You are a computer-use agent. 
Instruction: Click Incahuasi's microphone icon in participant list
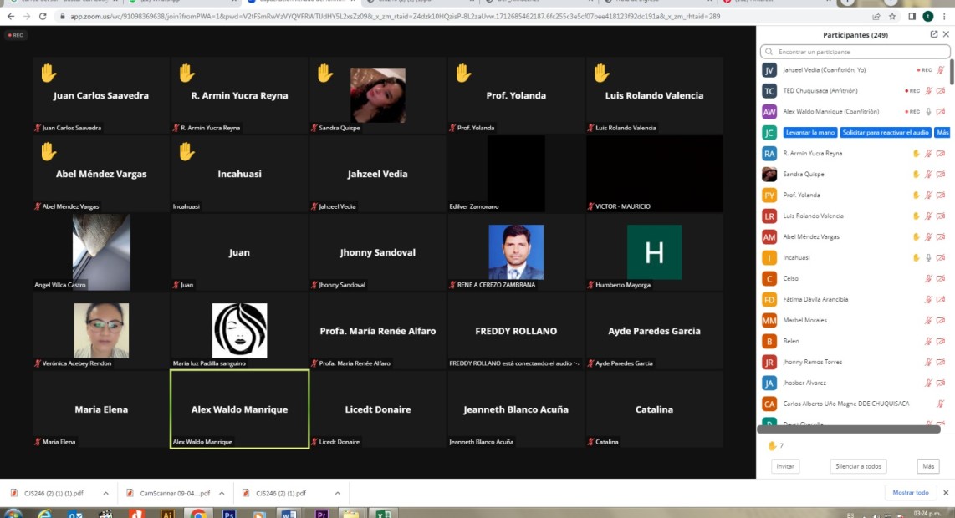[928, 258]
